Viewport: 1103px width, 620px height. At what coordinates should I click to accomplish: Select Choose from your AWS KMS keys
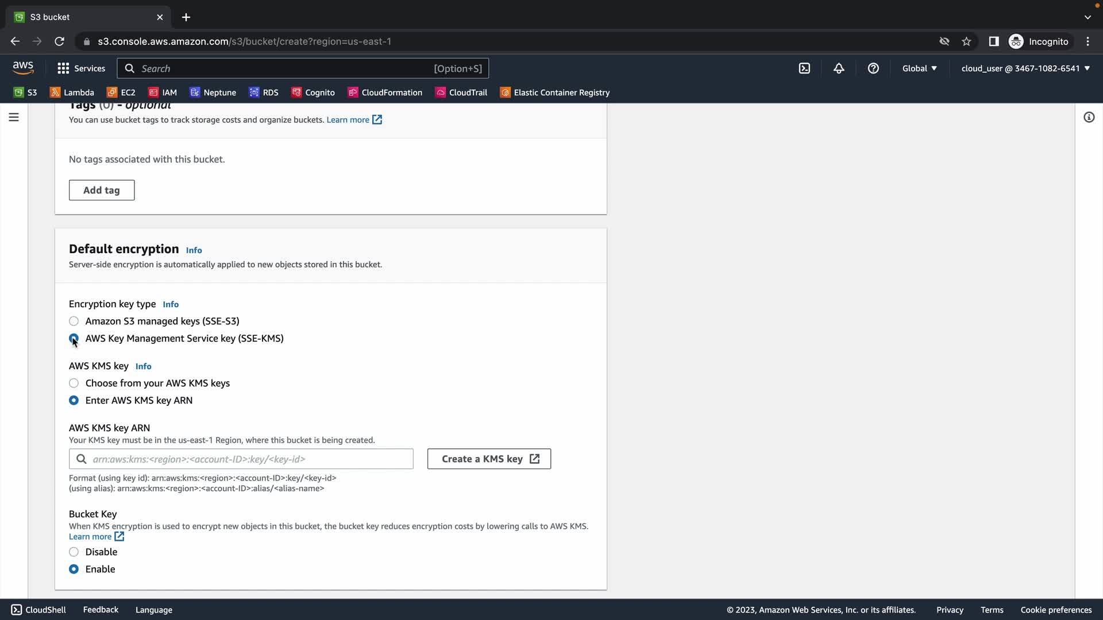[74, 383]
